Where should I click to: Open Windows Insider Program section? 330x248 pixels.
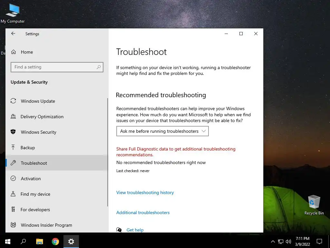[x=57, y=225]
